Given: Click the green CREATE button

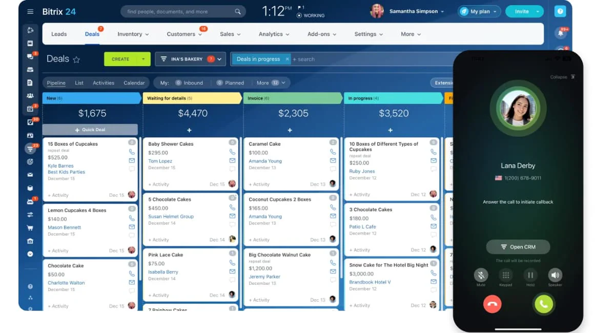Looking at the screenshot, I should coord(120,59).
